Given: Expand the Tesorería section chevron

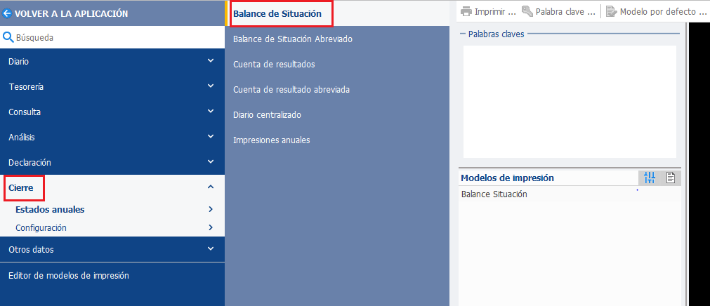Looking at the screenshot, I should coord(211,86).
